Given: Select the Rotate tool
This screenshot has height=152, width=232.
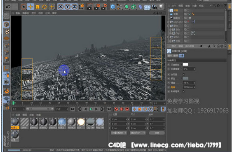Looking at the screenshot, I should pos(45,7).
